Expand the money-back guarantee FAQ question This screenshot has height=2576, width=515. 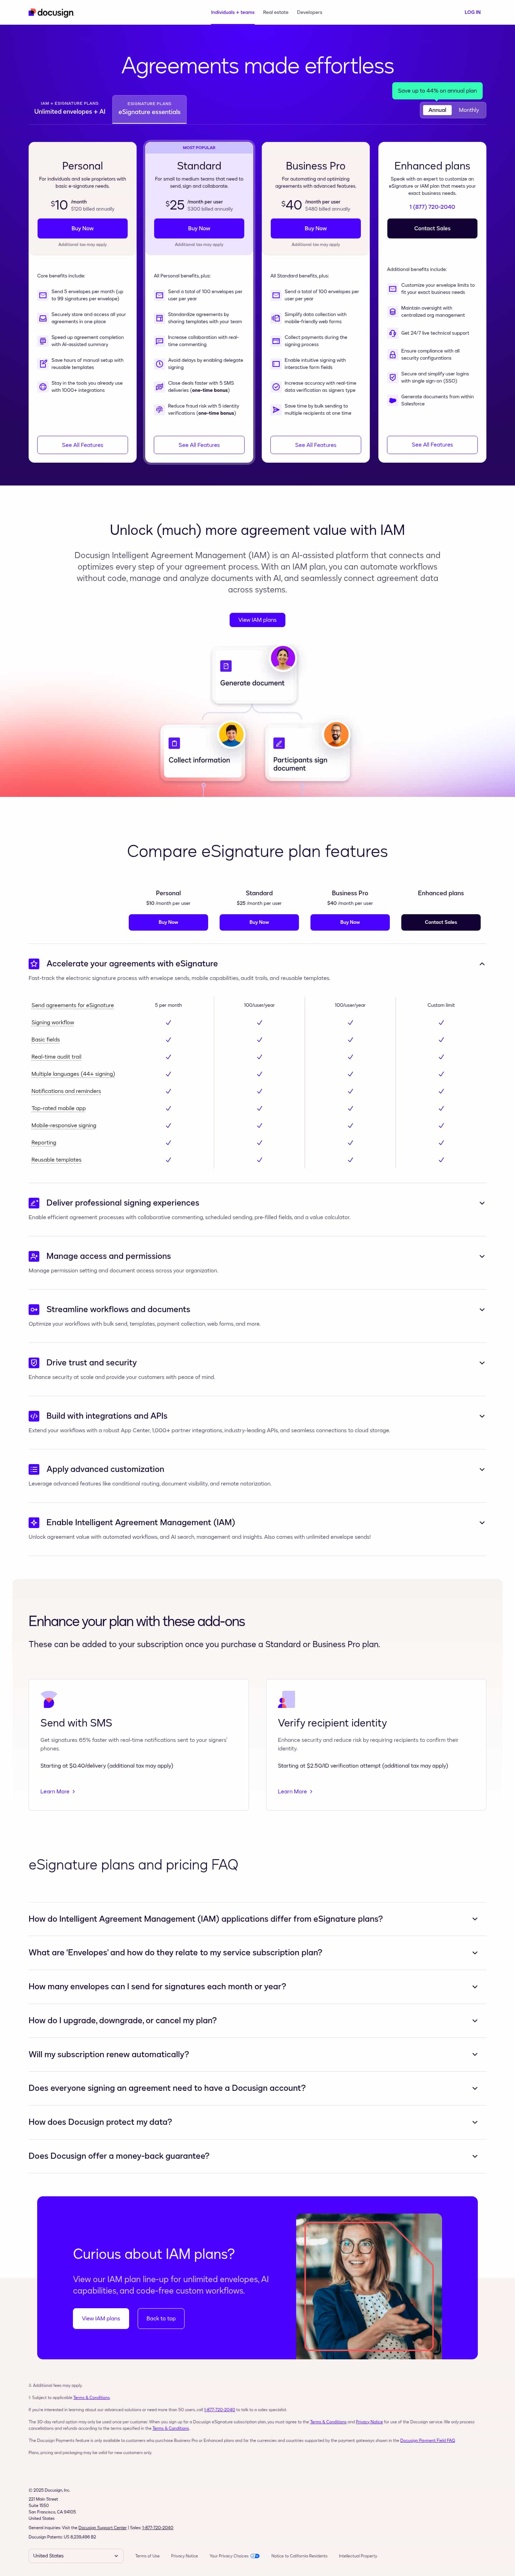(x=474, y=2156)
